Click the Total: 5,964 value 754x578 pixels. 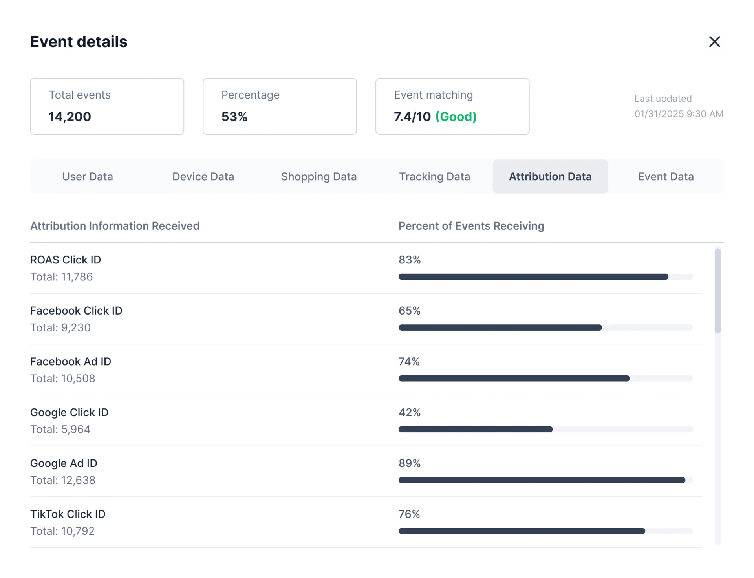(x=60, y=429)
